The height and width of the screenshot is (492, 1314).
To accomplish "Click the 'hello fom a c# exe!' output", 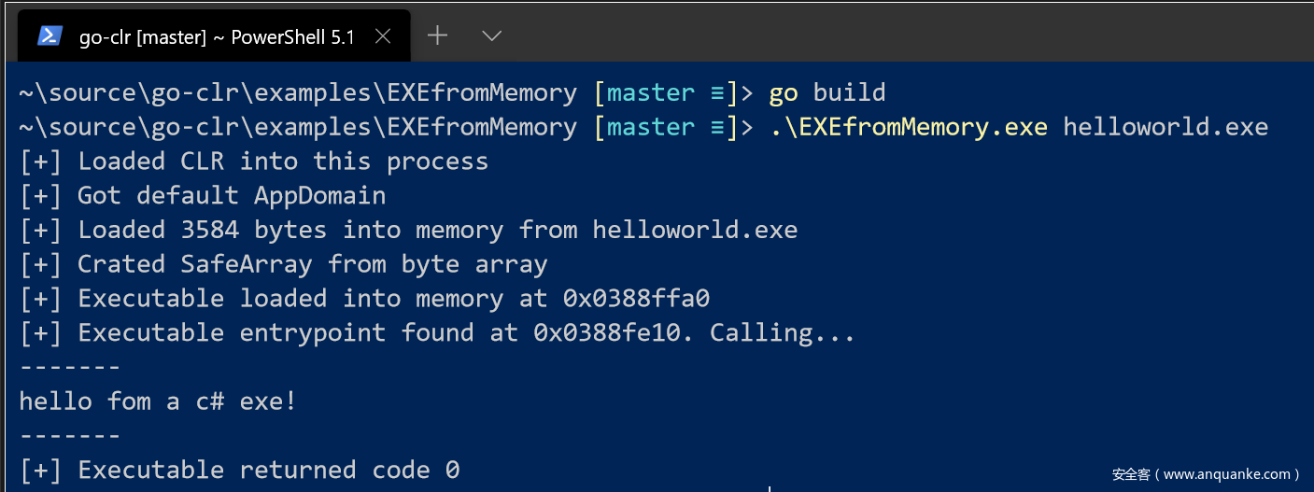I will point(158,401).
